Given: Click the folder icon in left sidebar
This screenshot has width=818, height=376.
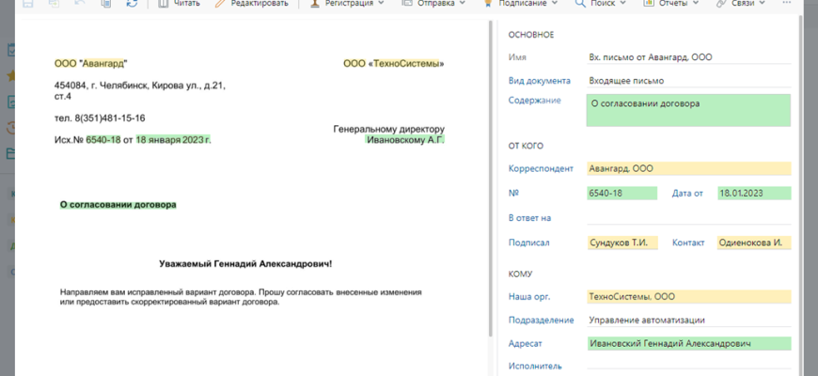Looking at the screenshot, I should 9,153.
